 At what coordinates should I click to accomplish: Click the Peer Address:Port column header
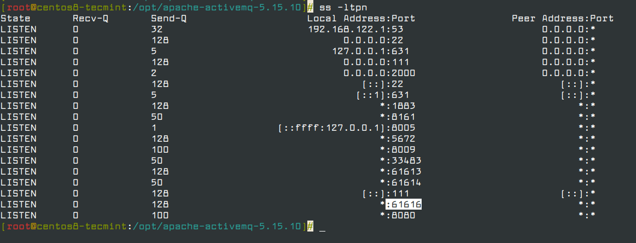(563, 18)
